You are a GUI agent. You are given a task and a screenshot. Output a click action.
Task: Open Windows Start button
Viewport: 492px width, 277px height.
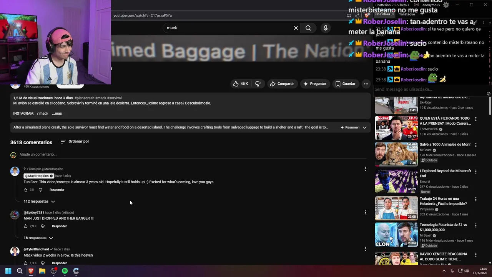(x=8, y=271)
